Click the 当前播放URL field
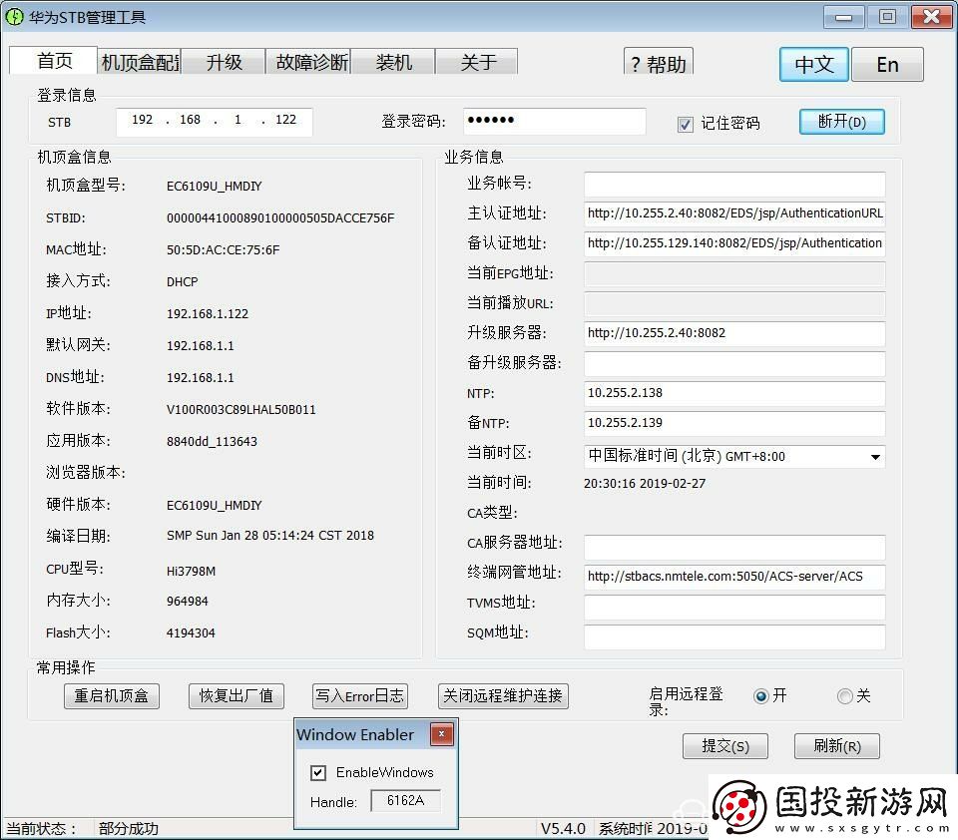 tap(734, 303)
